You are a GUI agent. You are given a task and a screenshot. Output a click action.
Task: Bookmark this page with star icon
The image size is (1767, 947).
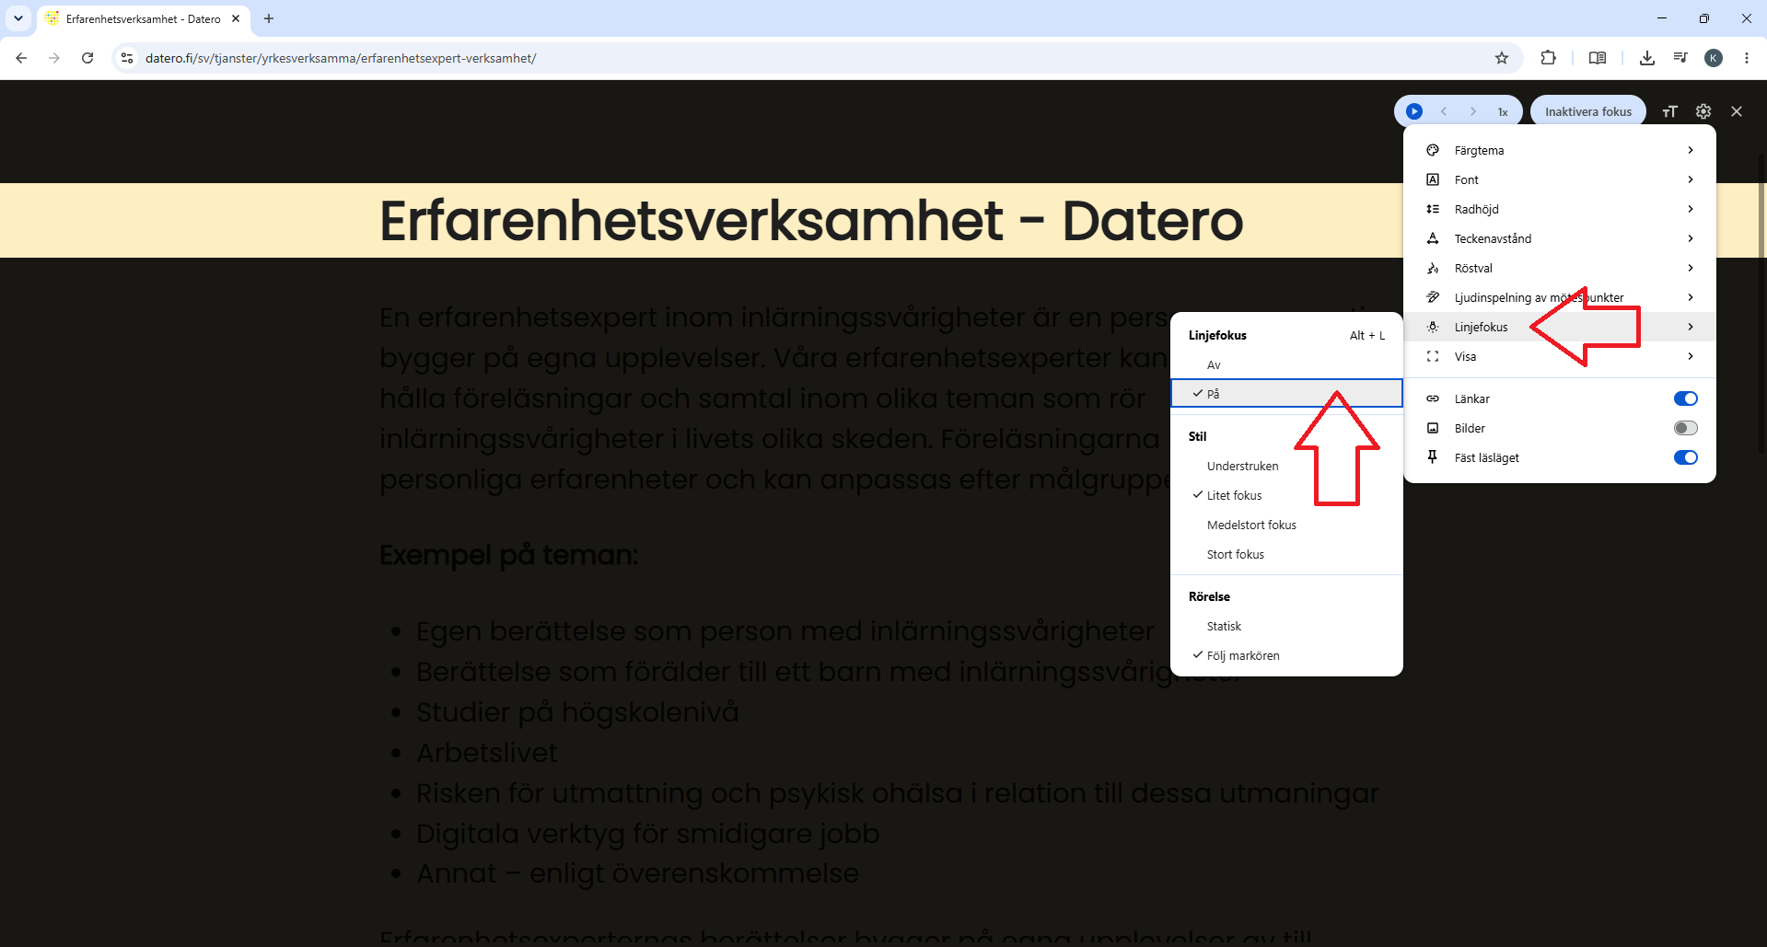[x=1502, y=58]
